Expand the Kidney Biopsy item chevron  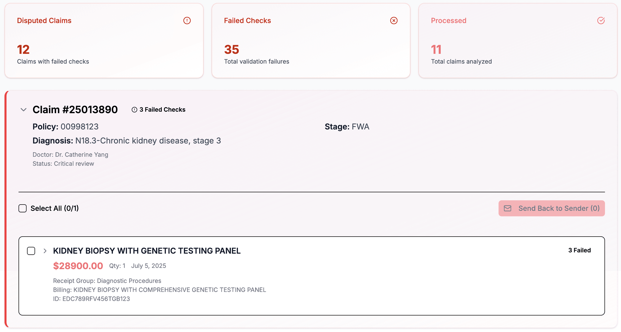[45, 251]
